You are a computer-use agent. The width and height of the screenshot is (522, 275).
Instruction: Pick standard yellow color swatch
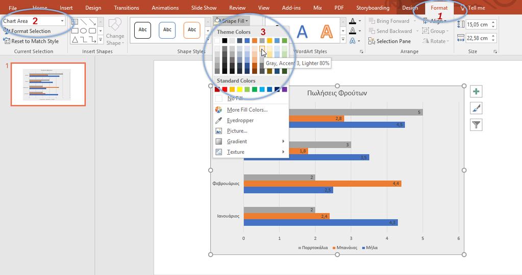pos(240,89)
